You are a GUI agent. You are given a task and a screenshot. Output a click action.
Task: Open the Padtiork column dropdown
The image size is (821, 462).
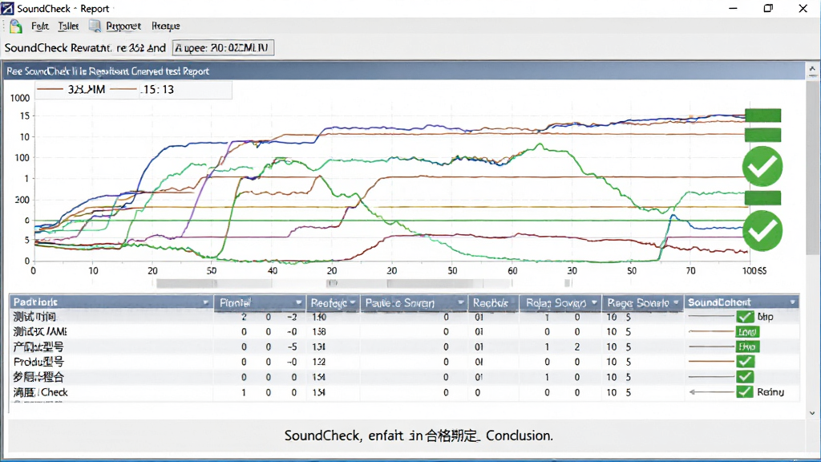pyautogui.click(x=206, y=302)
